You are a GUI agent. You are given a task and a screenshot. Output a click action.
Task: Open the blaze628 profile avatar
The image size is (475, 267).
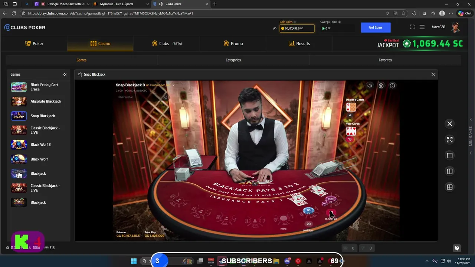click(455, 27)
